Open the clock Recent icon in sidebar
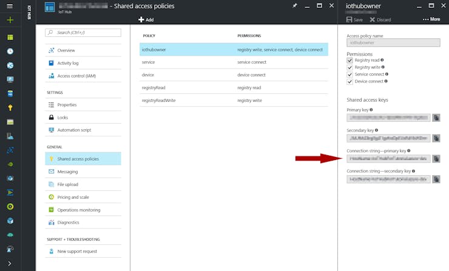 pos(10,51)
